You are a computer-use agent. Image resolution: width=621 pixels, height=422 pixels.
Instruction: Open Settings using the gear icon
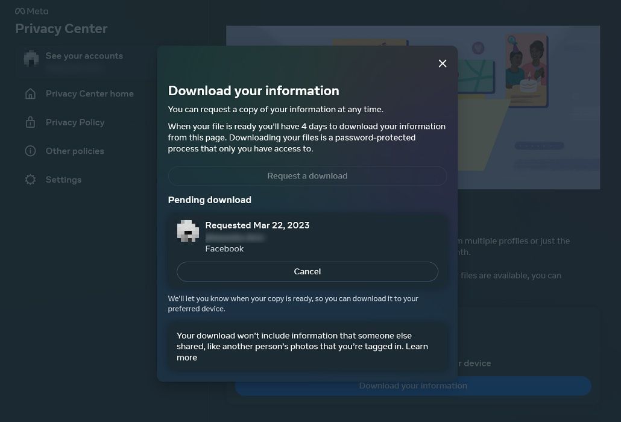pyautogui.click(x=30, y=179)
